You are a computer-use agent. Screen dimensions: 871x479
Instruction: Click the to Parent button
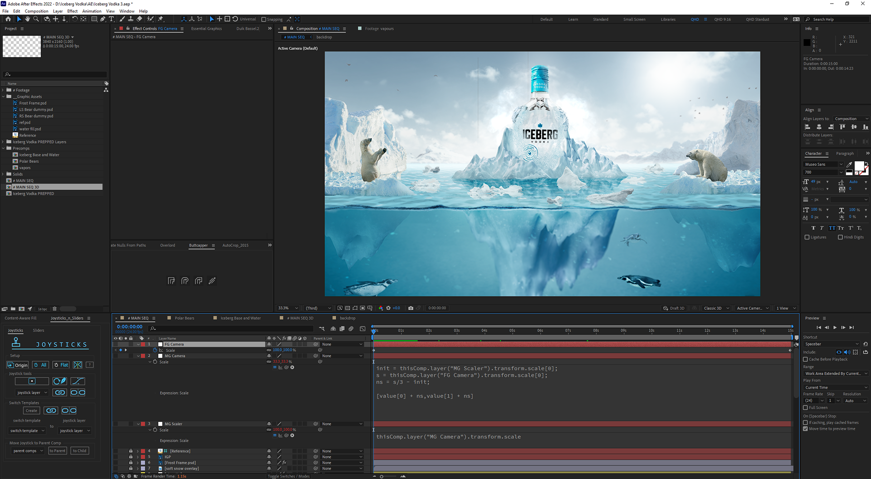click(x=57, y=450)
